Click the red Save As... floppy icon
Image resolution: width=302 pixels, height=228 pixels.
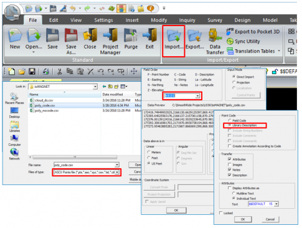tap(71, 36)
